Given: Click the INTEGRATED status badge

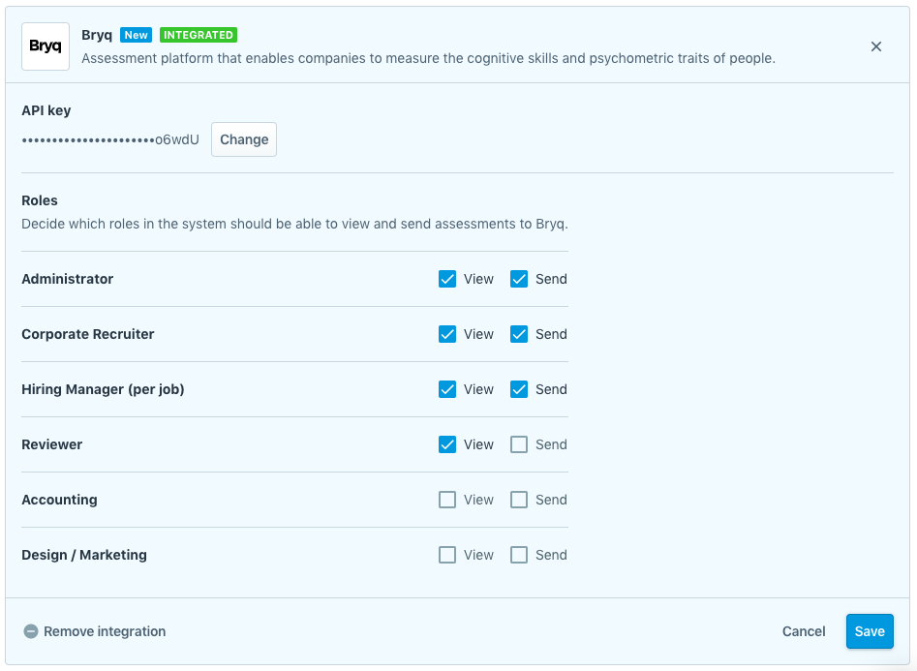Looking at the screenshot, I should 199,35.
